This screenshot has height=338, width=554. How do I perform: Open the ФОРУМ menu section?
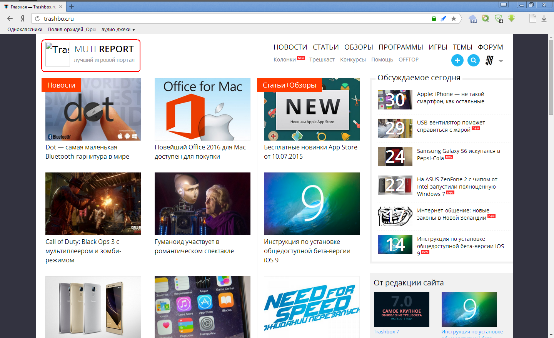(x=491, y=47)
